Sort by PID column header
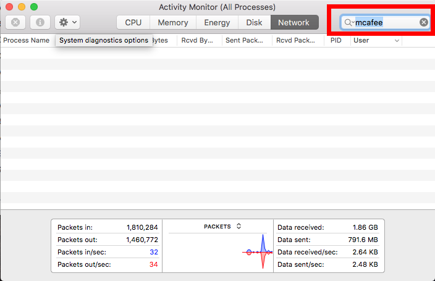The height and width of the screenshot is (281, 435). [336, 40]
